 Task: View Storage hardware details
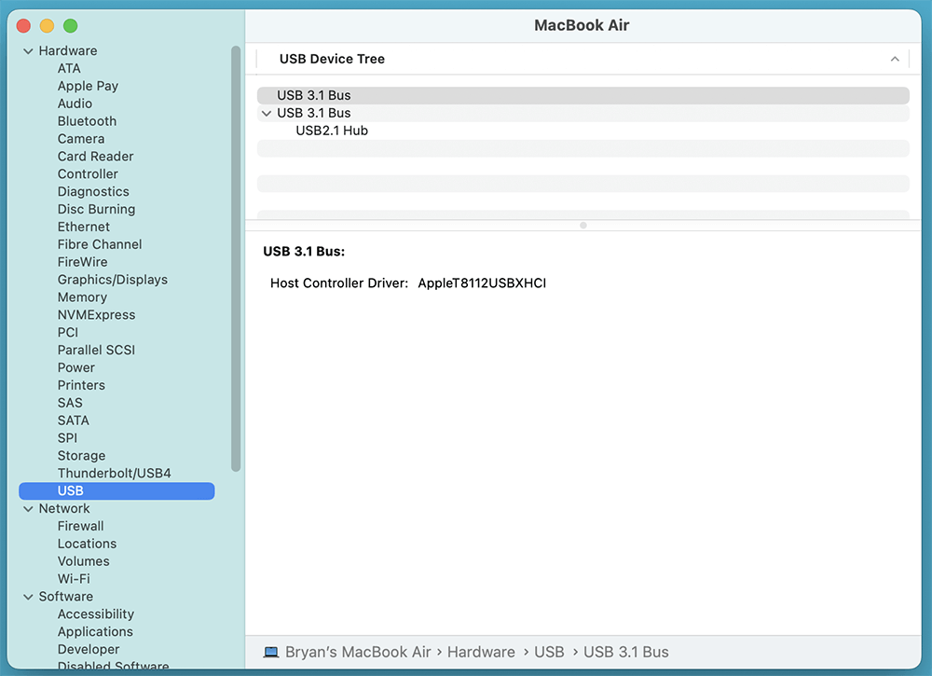click(x=81, y=456)
